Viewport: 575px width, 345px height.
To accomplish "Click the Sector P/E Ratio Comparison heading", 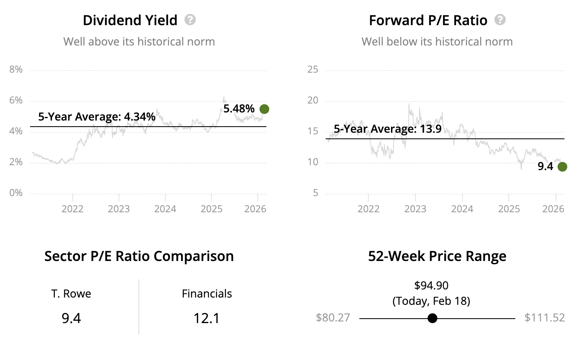I will tap(139, 257).
